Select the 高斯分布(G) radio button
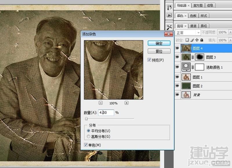The width and height of the screenshot is (232, 168). click(x=88, y=136)
